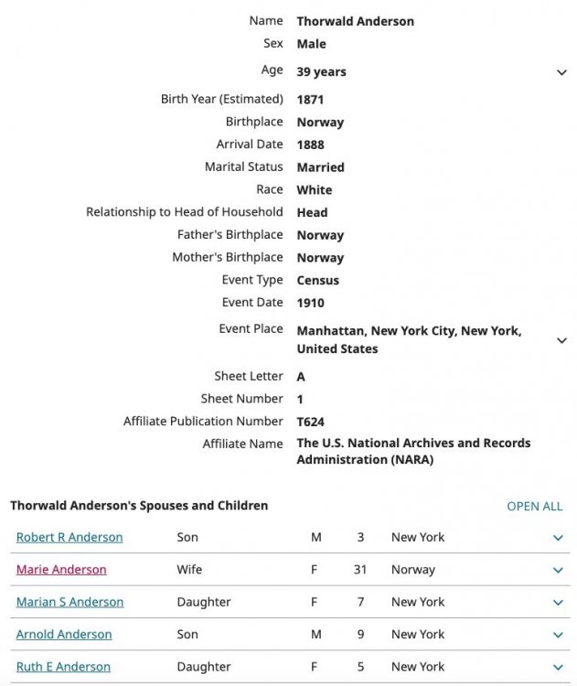577x686 pixels.
Task: Expand Robert R Anderson's row chevron
Action: click(558, 538)
